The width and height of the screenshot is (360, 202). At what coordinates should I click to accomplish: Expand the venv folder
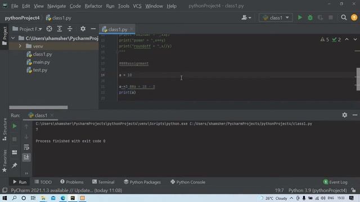coord(20,46)
